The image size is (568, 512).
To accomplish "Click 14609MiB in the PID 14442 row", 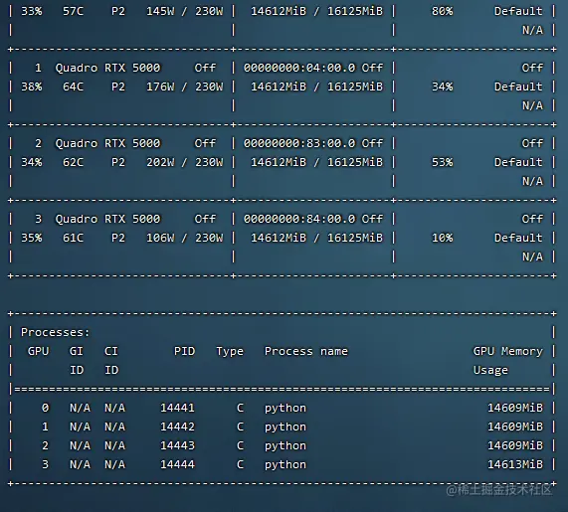I will pyautogui.click(x=515, y=427).
